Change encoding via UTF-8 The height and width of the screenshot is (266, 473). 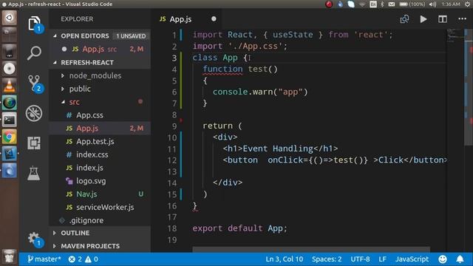coord(360,259)
